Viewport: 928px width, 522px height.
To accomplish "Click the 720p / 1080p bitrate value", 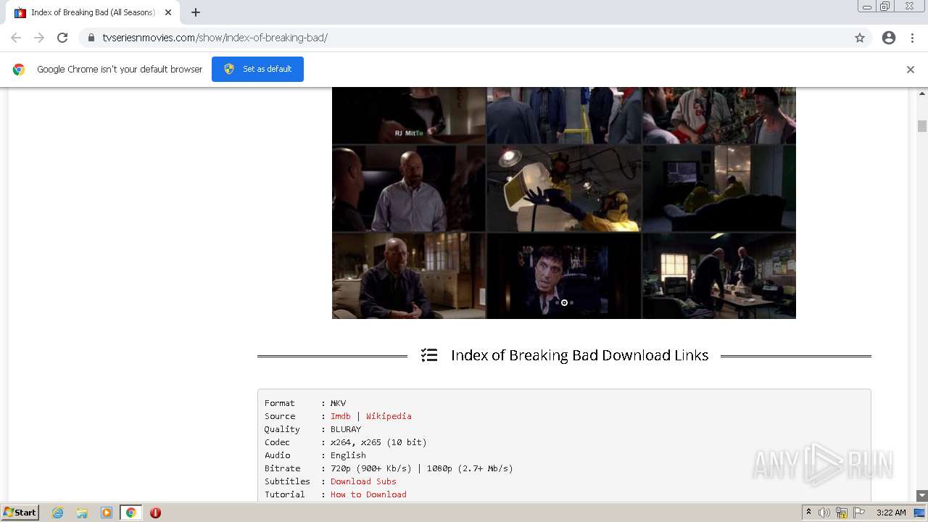I will point(422,468).
